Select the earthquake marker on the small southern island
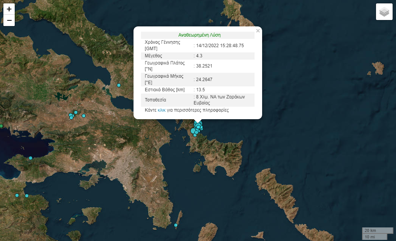The image size is (396, 241). [176, 225]
